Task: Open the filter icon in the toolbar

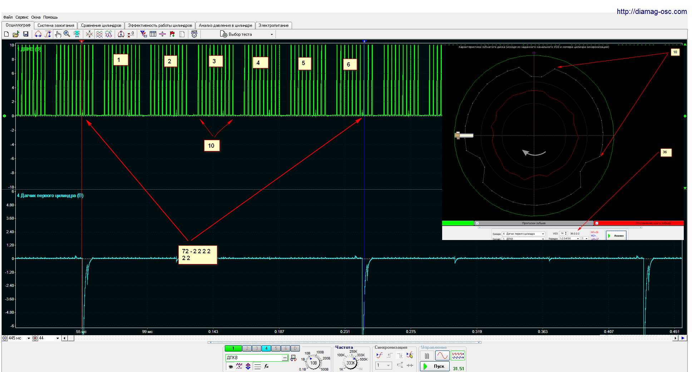Action: 143,34
